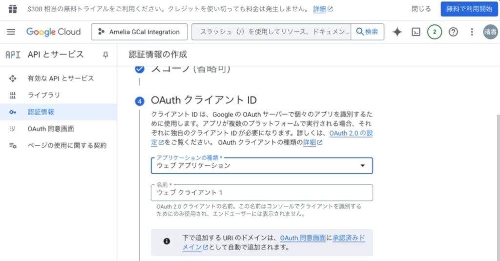
Task: Open the OAuth 2.0 の設定 link
Action: [x=351, y=133]
